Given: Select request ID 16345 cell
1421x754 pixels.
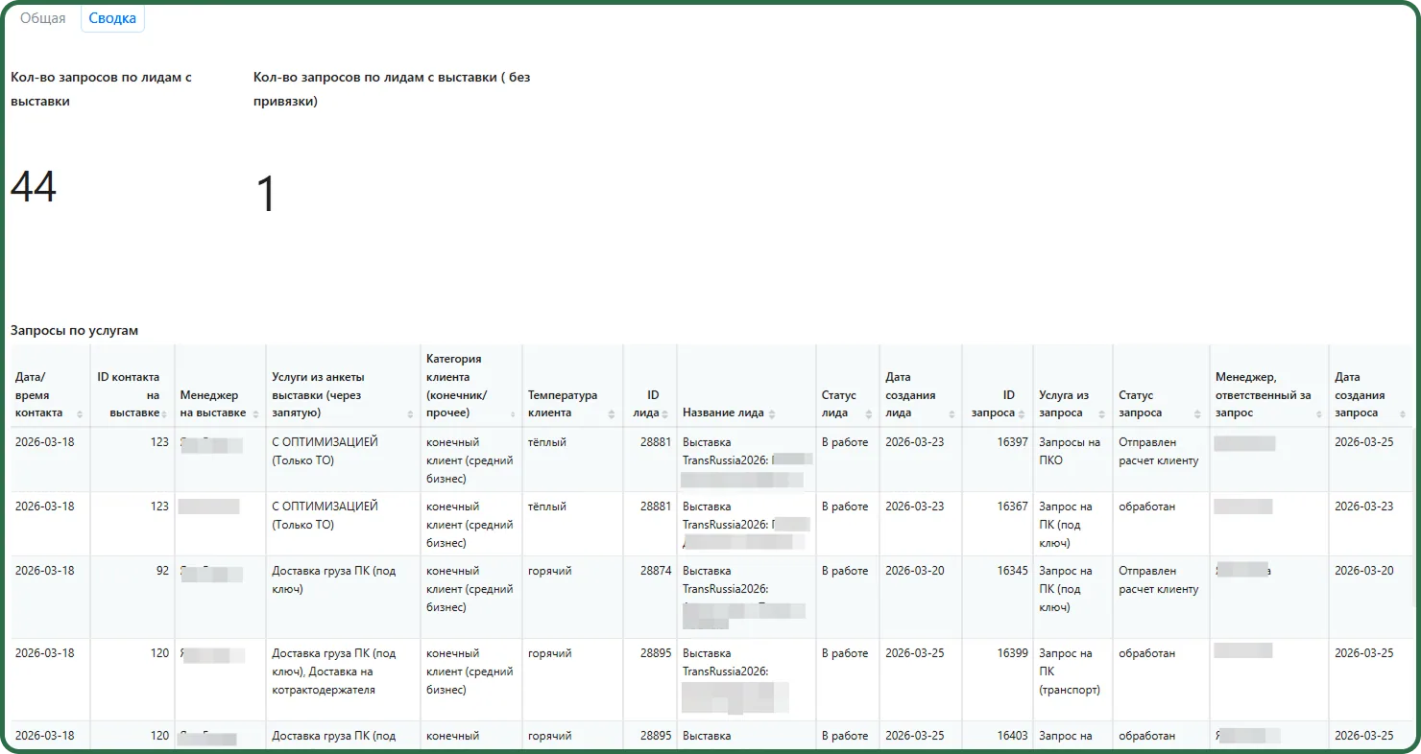Looking at the screenshot, I should (x=998, y=598).
